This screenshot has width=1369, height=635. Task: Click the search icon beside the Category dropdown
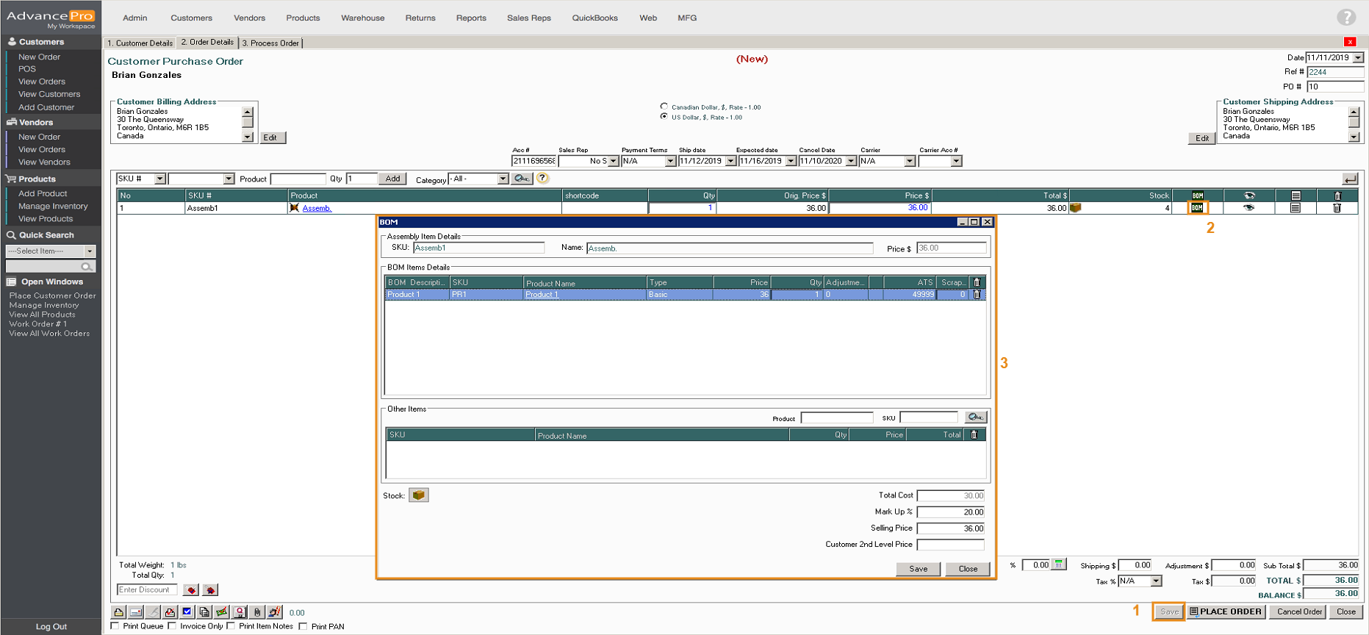(x=522, y=179)
